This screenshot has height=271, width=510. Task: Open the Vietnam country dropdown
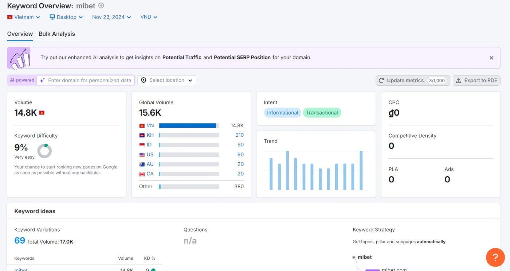[x=24, y=17]
